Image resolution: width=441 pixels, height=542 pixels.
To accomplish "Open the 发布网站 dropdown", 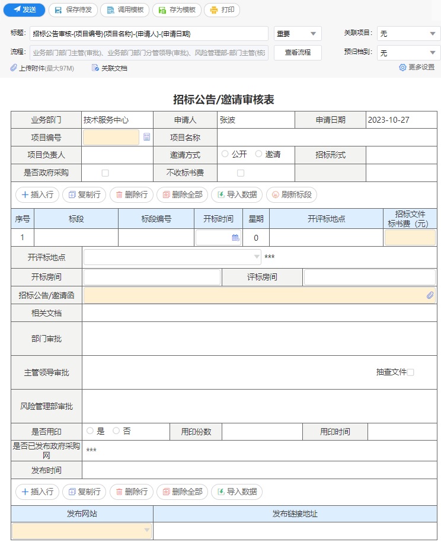I will [82, 531].
